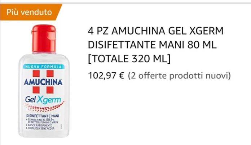Click the red dotted swoosh on label
The width and height of the screenshot is (251, 145).
pos(44,107)
